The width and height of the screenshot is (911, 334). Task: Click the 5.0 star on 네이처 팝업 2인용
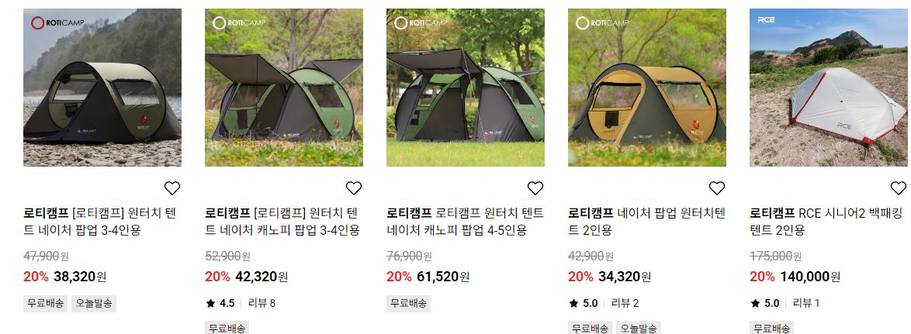[584, 303]
